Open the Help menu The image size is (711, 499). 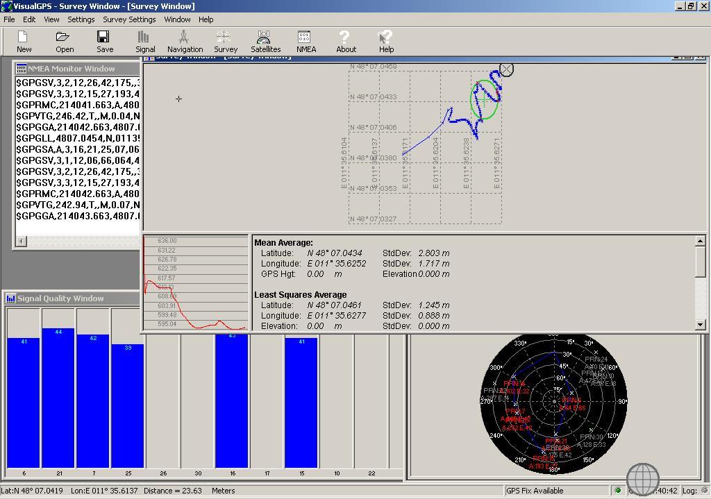tap(206, 19)
